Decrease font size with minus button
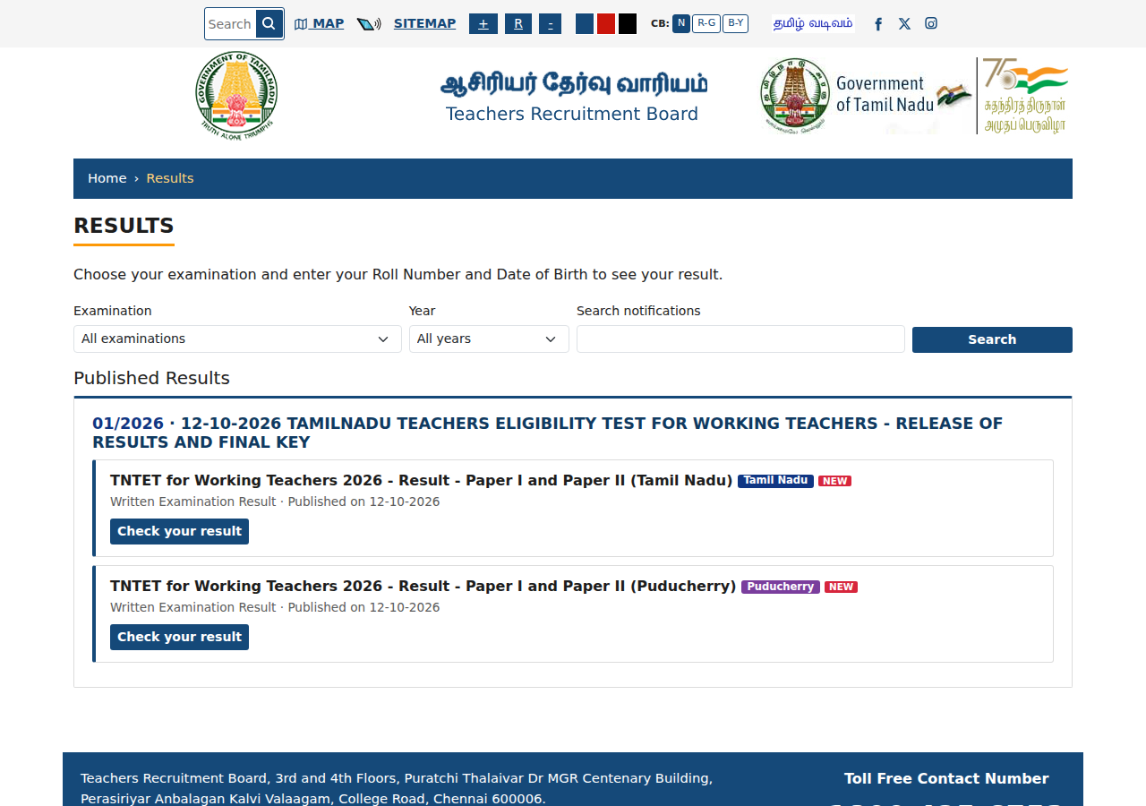Viewport: 1146px width, 806px height. tap(550, 24)
